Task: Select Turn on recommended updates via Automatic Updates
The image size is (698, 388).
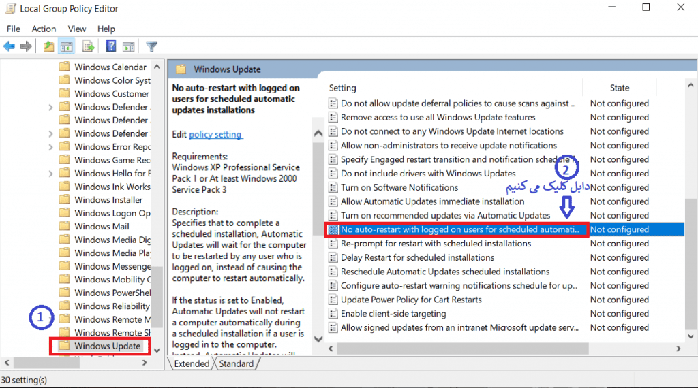Action: [445, 216]
